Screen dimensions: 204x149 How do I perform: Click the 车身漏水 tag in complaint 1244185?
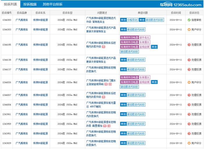(x=145, y=42)
